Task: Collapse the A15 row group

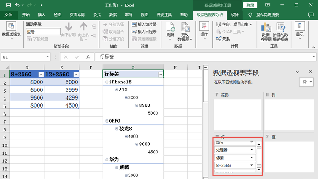Action: pos(117,89)
